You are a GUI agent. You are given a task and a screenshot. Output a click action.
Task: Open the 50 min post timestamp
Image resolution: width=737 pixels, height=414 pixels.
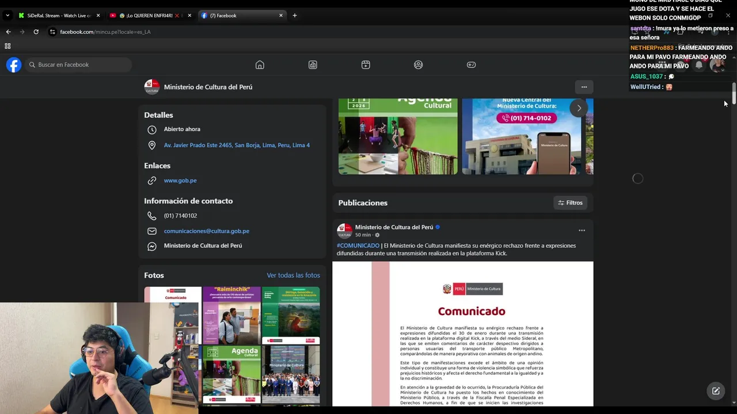click(x=363, y=235)
